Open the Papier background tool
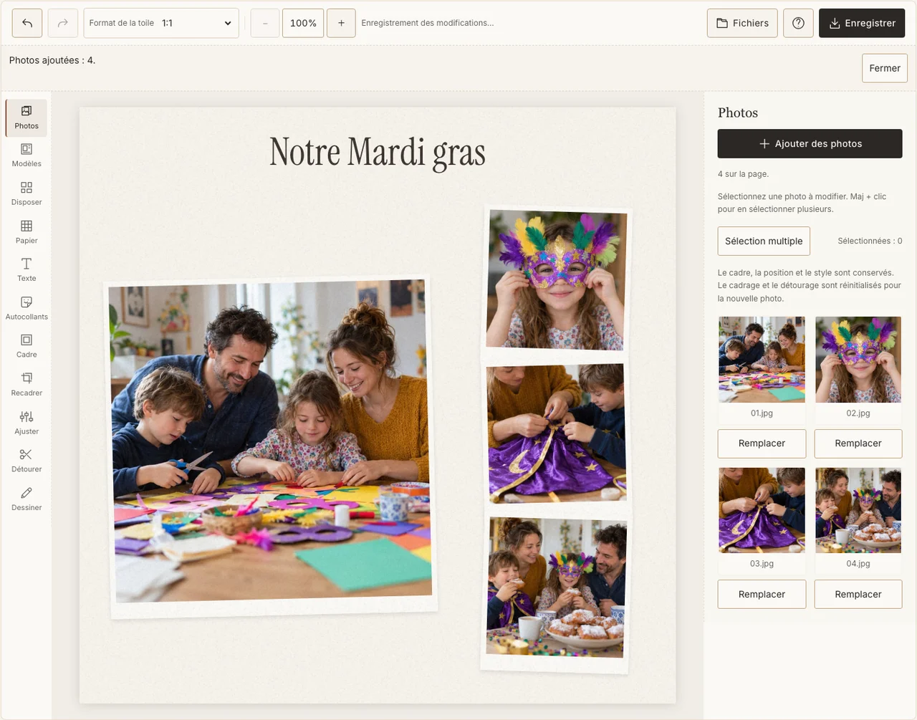 (27, 232)
